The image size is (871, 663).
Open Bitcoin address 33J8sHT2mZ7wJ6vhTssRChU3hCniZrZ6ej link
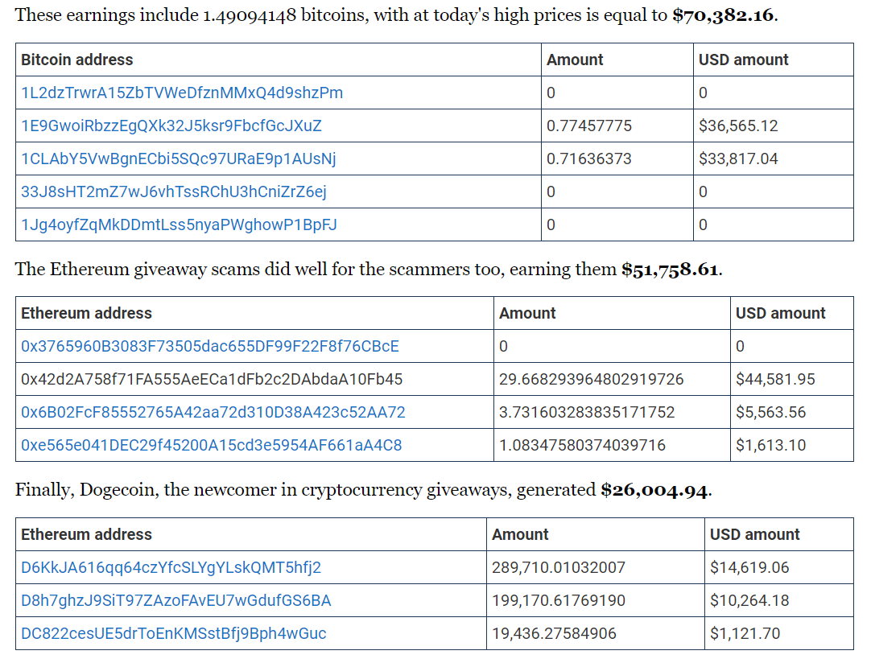173,191
